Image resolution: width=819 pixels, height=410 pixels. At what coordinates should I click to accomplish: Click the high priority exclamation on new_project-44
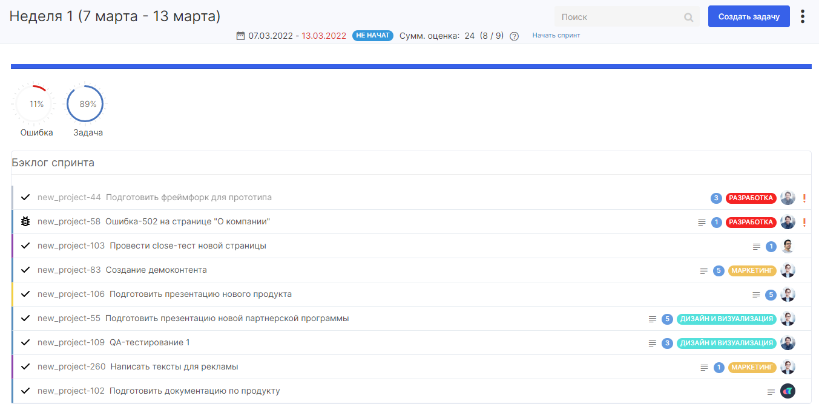804,198
